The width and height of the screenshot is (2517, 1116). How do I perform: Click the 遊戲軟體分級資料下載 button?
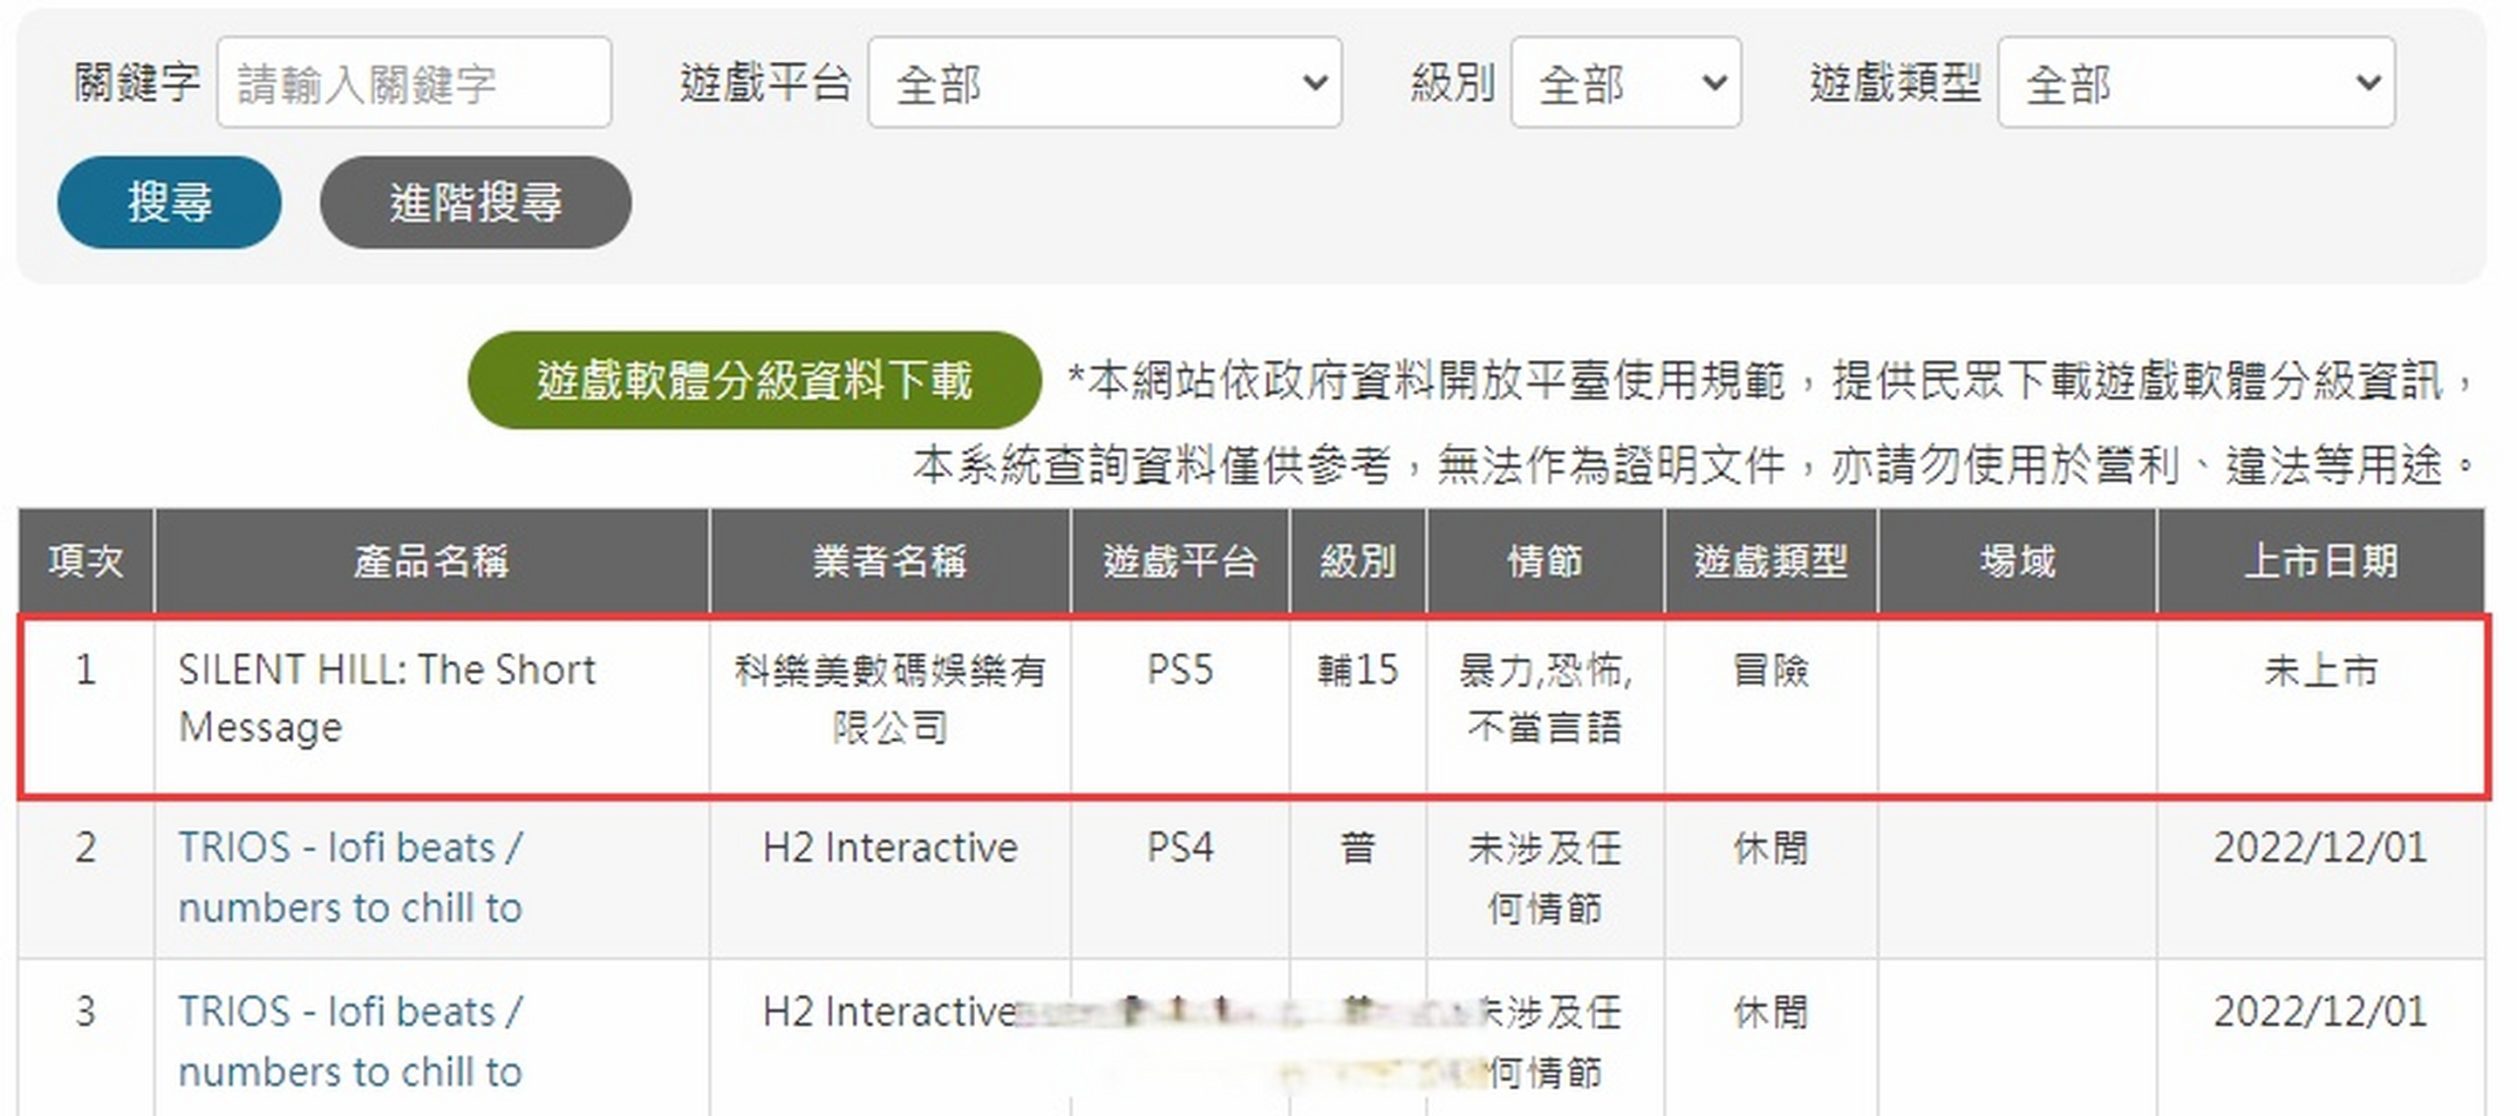[754, 380]
